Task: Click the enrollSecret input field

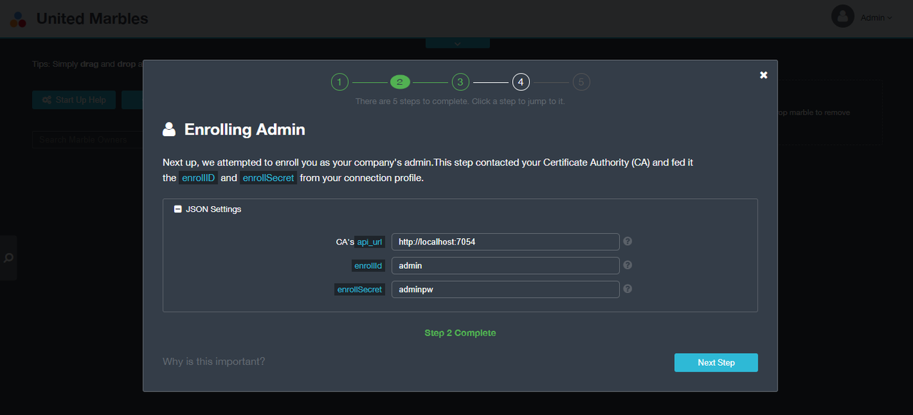Action: click(505, 290)
